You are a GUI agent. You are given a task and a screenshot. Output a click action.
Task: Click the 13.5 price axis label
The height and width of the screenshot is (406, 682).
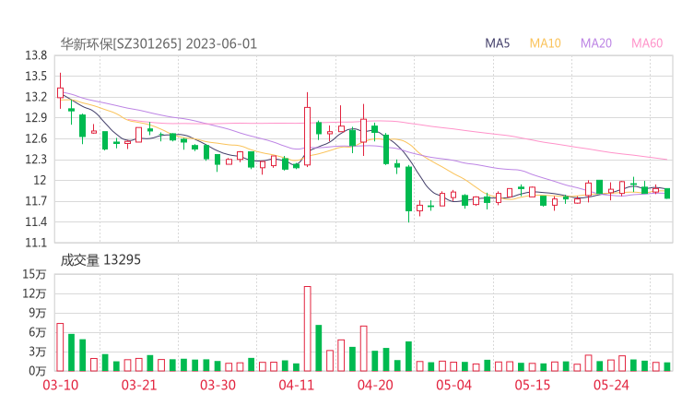tap(36, 77)
